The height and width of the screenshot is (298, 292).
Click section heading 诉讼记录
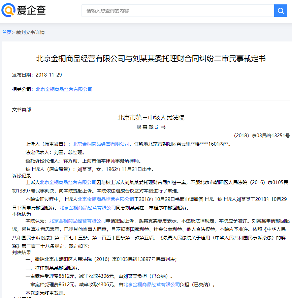point(22,176)
